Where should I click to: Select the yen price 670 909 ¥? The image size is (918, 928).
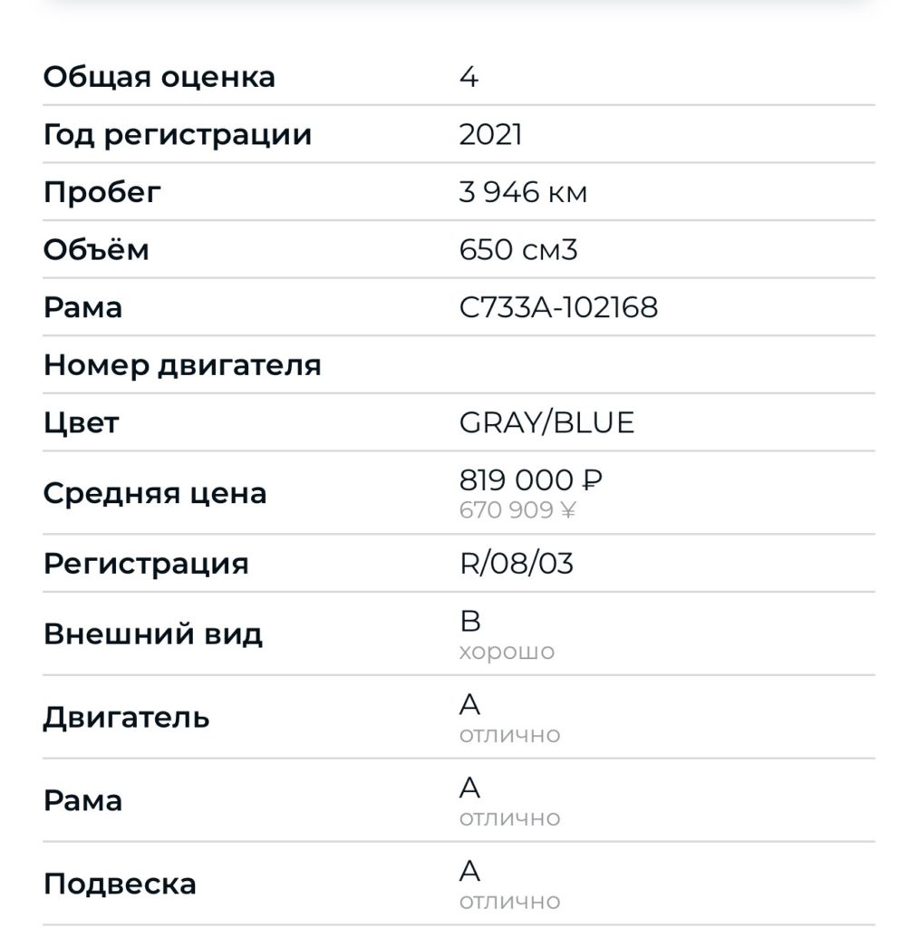517,511
